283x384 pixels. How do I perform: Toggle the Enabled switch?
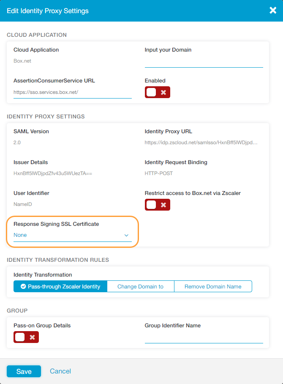point(157,92)
